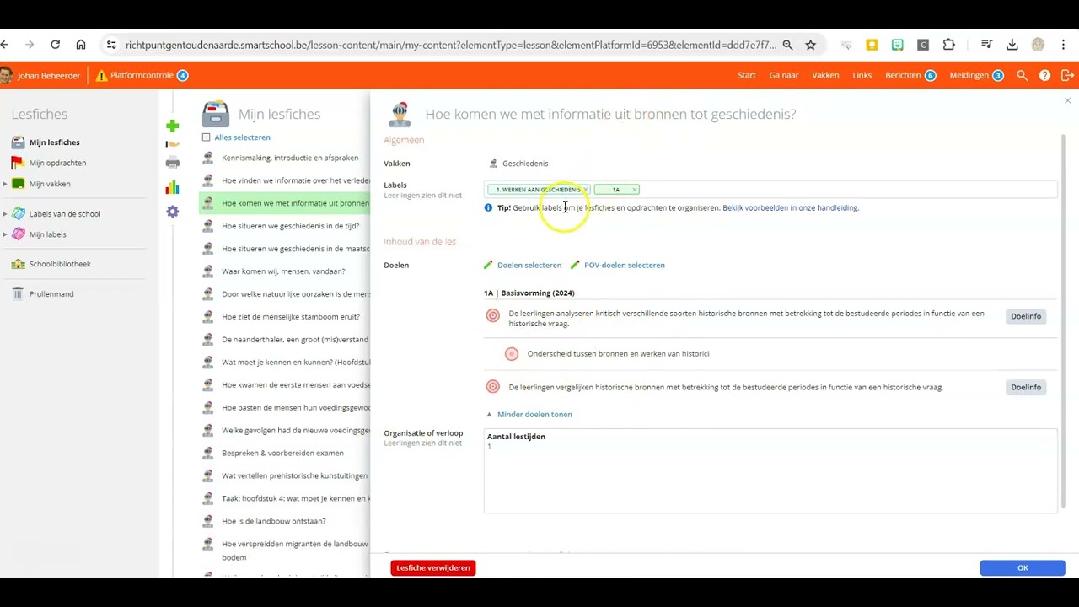Open lesfiche Kennismaking, introductie en afspraken
Image resolution: width=1079 pixels, height=607 pixels.
tap(290, 158)
